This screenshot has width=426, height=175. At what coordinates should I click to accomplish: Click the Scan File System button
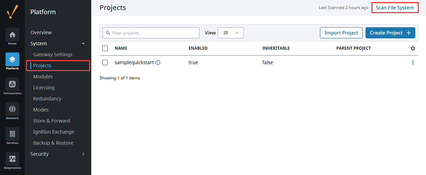[395, 8]
